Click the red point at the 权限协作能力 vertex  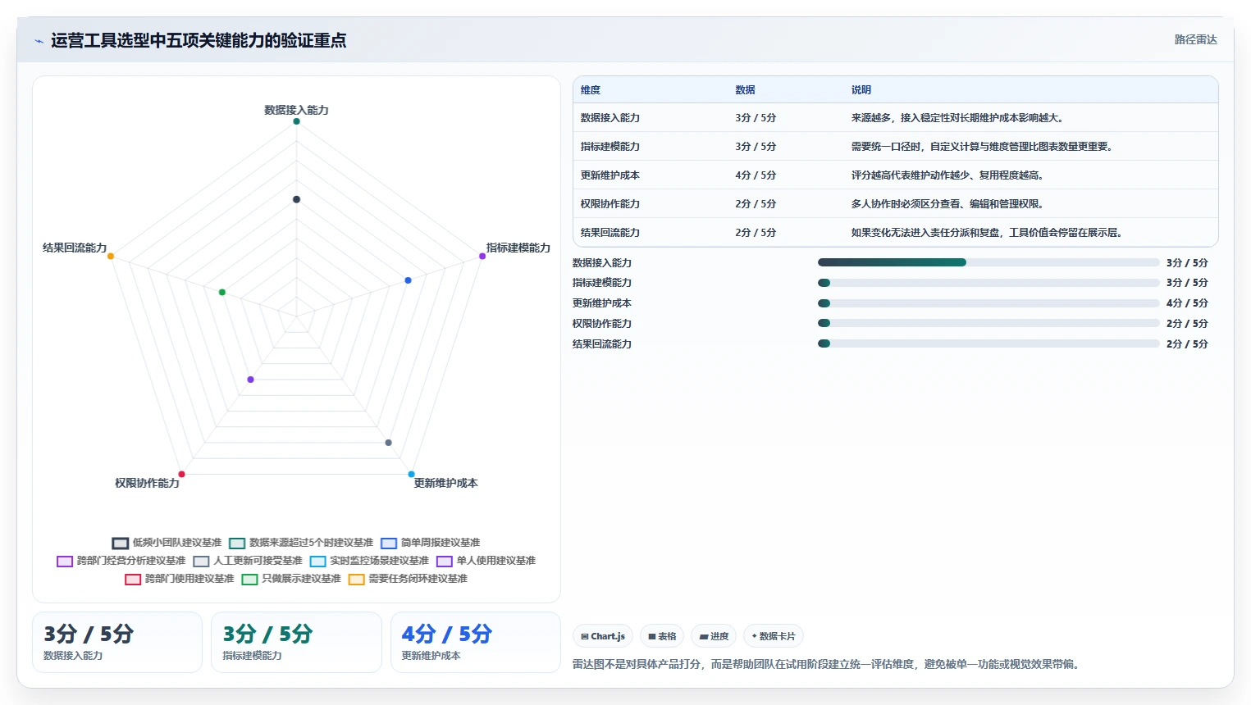181,474
